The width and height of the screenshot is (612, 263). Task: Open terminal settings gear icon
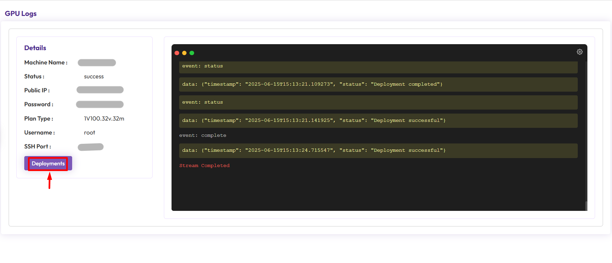point(579,52)
